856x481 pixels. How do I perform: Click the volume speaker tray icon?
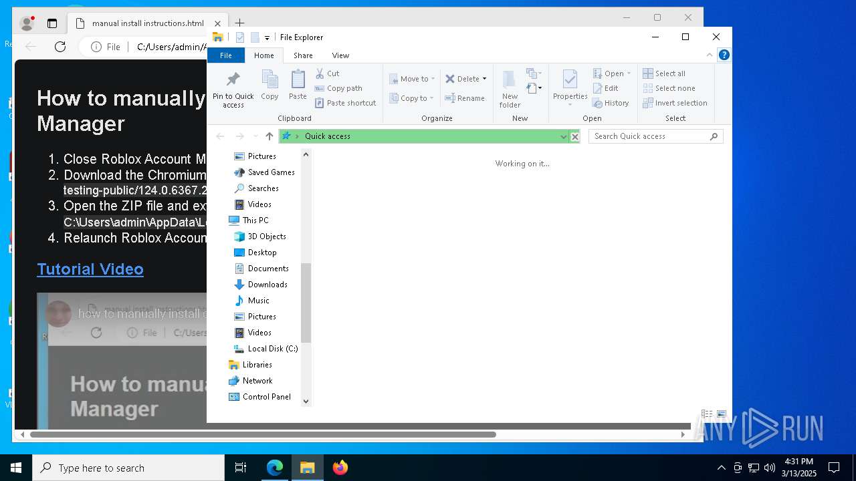(x=770, y=468)
